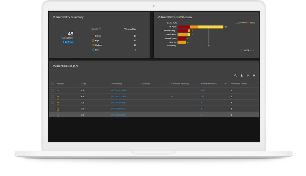Click the info icon beside Severity

(x=100, y=29)
